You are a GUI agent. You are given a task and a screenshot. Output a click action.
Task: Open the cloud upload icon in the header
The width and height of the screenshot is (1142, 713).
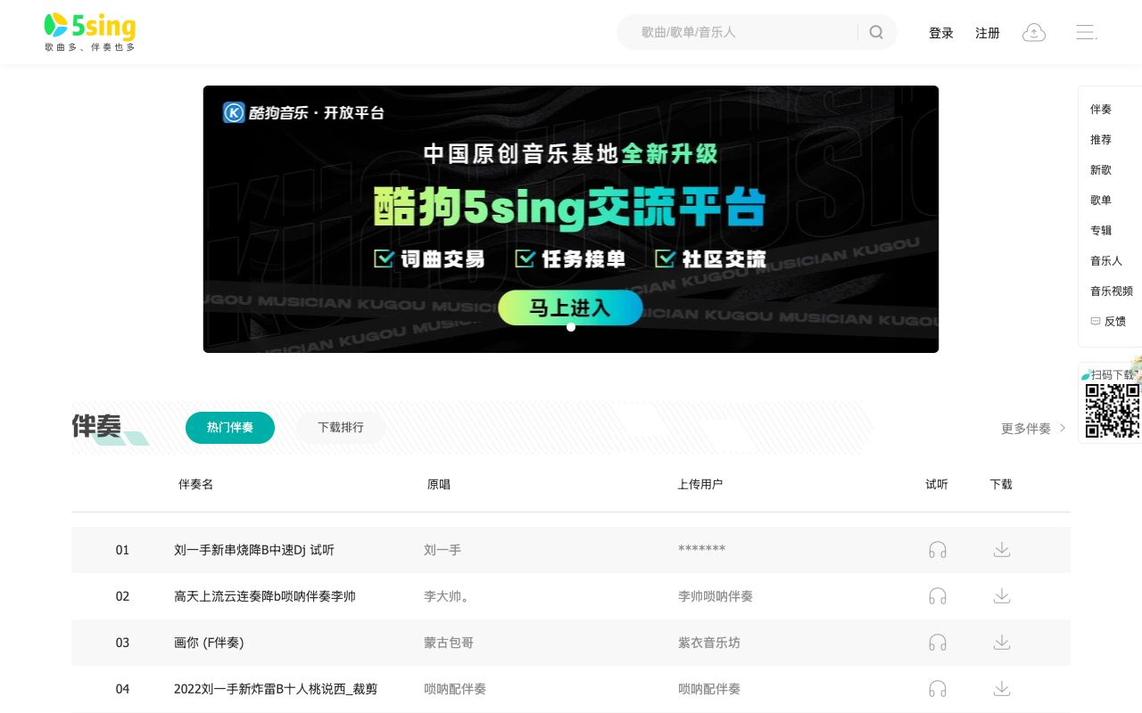pos(1034,31)
